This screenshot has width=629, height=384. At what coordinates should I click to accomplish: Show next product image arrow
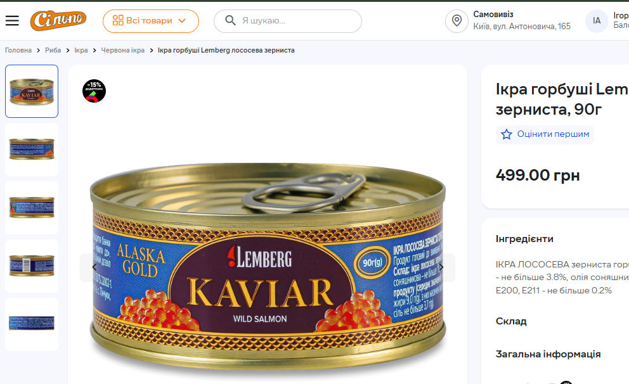click(x=441, y=267)
